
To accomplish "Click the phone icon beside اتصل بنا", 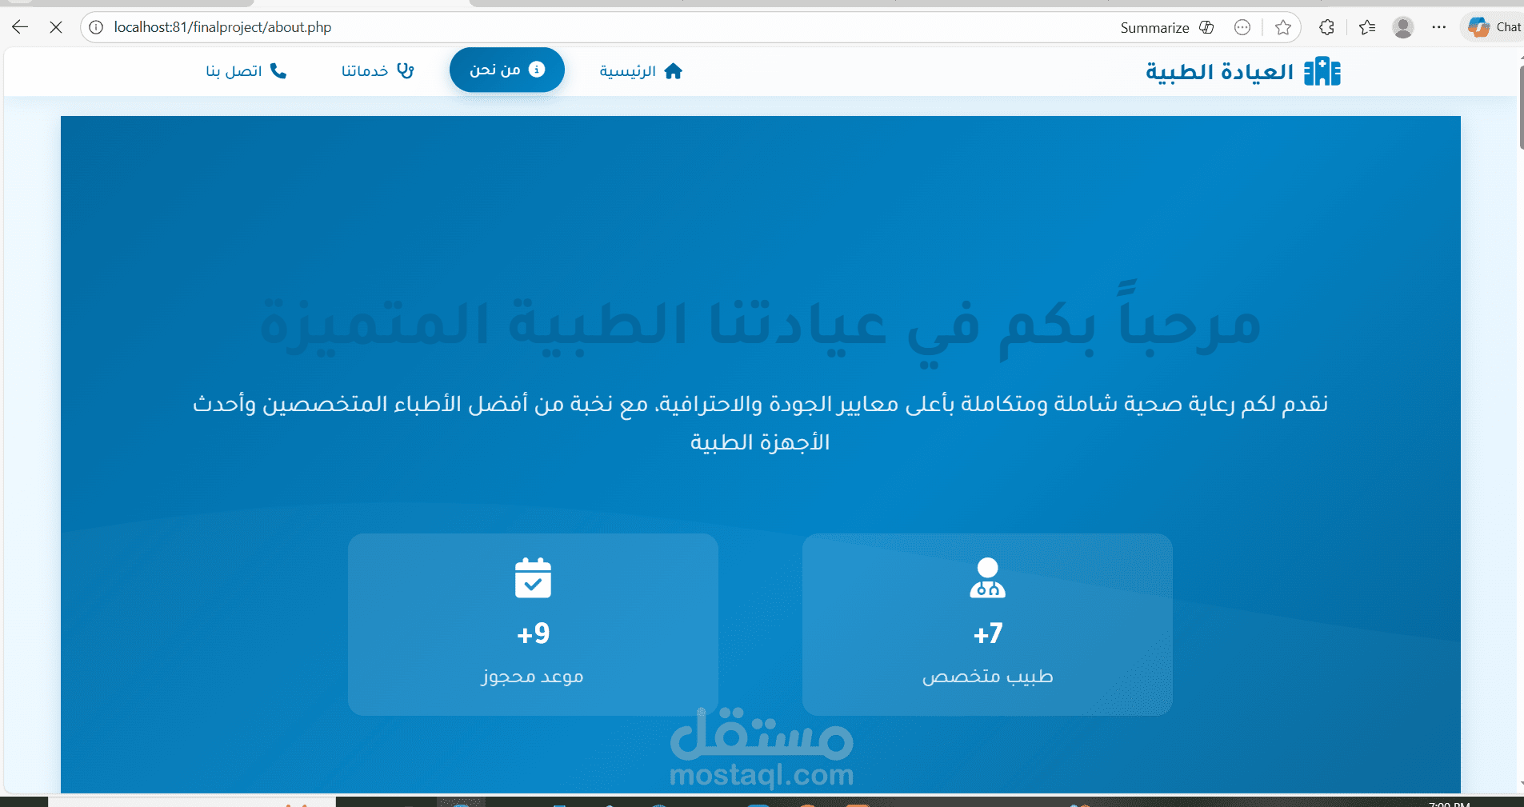I will pyautogui.click(x=278, y=71).
